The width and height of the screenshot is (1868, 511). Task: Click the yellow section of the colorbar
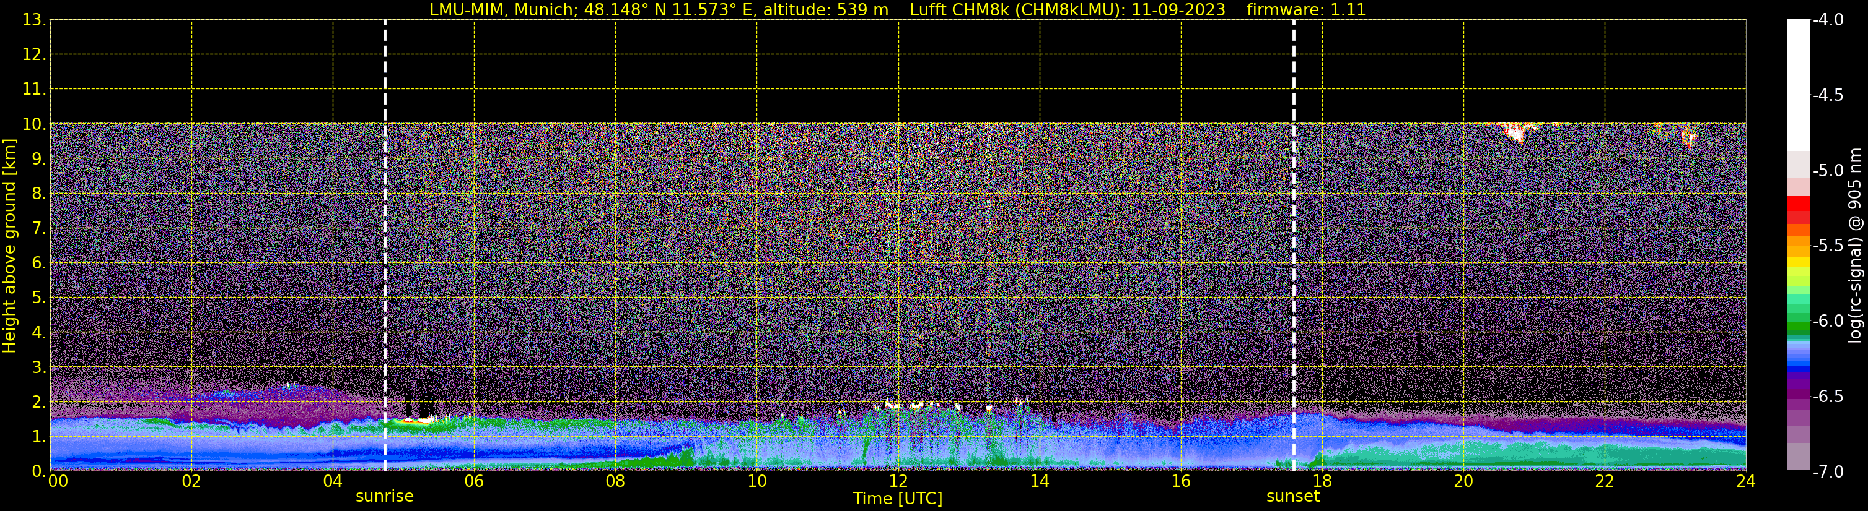point(1799,262)
